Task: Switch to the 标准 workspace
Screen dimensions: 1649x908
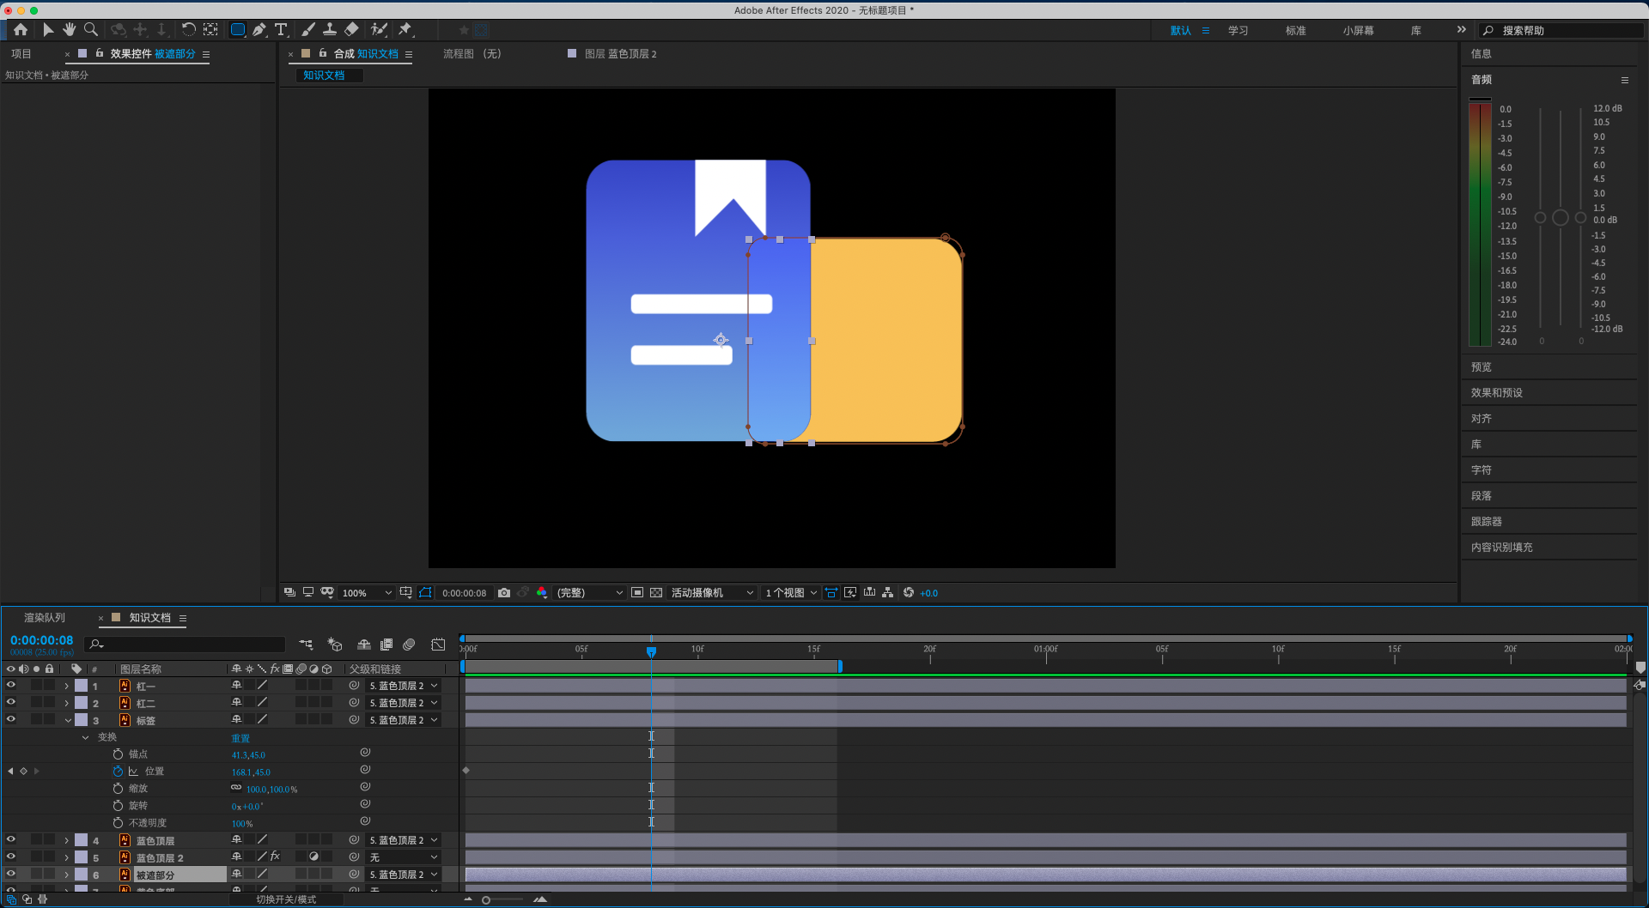Action: point(1295,31)
